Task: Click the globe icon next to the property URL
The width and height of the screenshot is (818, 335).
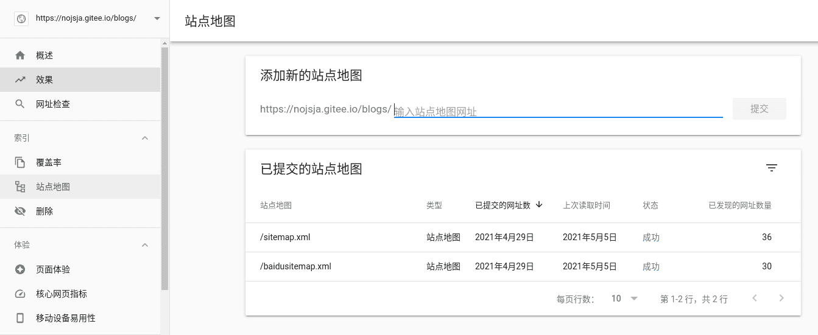Action: [x=21, y=19]
